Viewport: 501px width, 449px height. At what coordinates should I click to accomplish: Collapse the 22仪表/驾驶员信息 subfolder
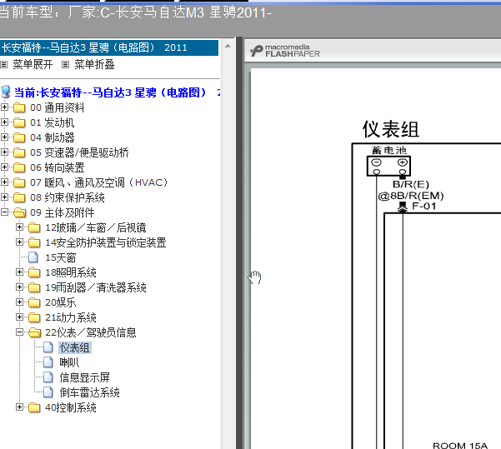click(19, 332)
